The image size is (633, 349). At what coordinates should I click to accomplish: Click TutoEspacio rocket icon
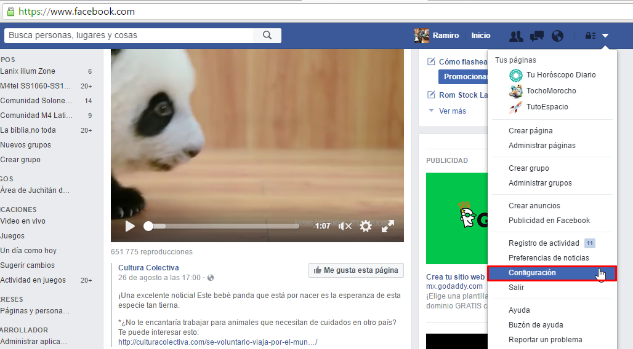tap(515, 107)
